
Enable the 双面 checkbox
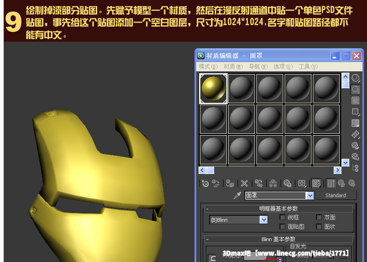[x=319, y=217]
